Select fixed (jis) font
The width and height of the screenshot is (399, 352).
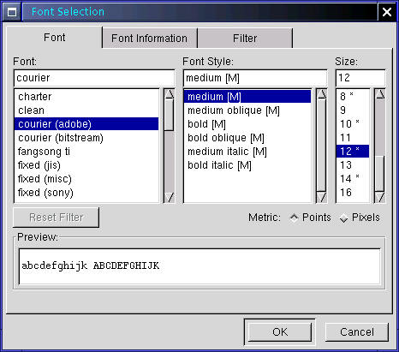coord(86,165)
